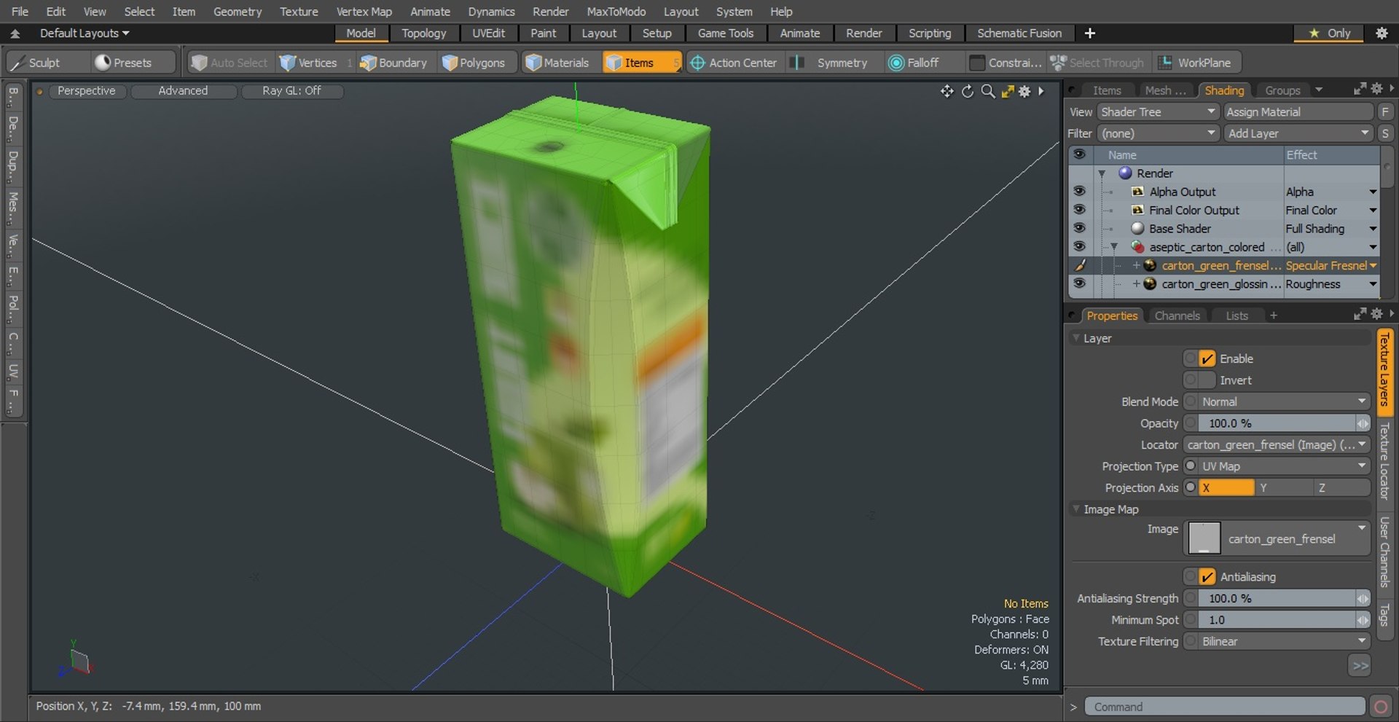Click the record button beside the Command field
Image resolution: width=1399 pixels, height=722 pixels.
click(x=1380, y=707)
